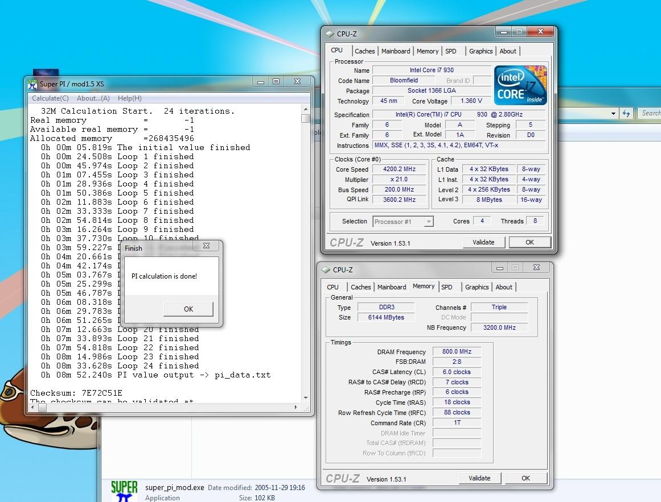Click the Explorer refresh arrows icon

626,113
